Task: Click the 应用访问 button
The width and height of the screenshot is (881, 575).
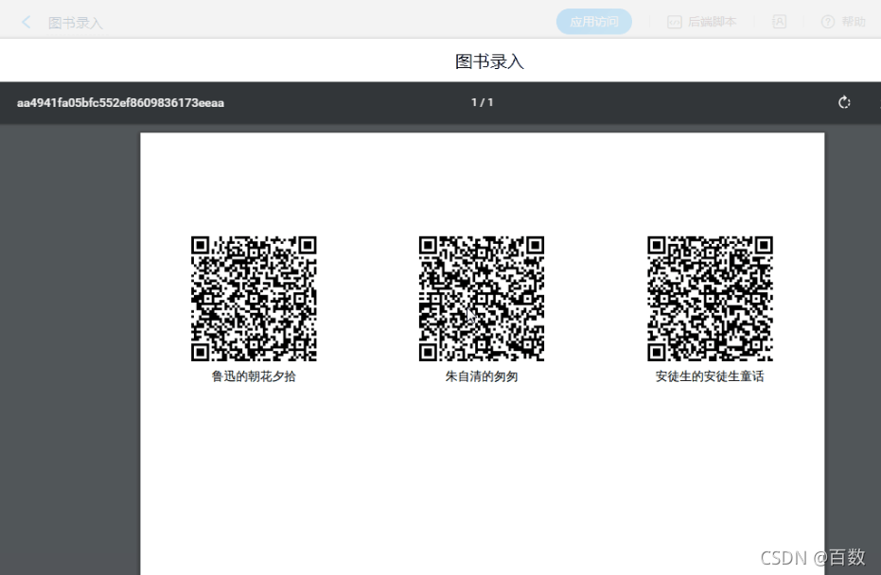Action: point(594,22)
